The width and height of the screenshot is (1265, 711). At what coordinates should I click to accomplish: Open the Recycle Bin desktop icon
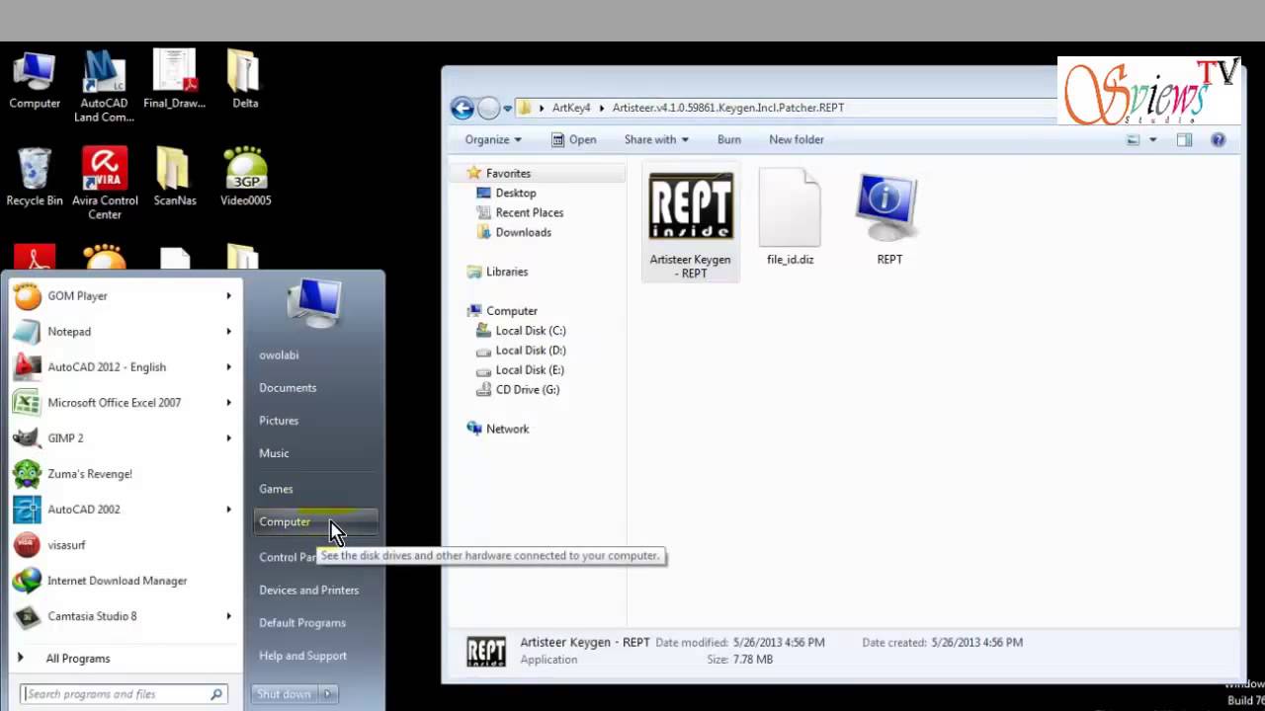35,178
